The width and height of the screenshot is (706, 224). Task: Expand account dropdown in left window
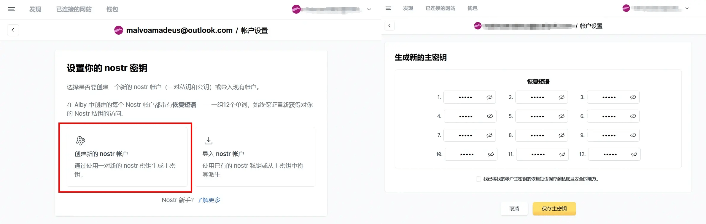click(369, 9)
